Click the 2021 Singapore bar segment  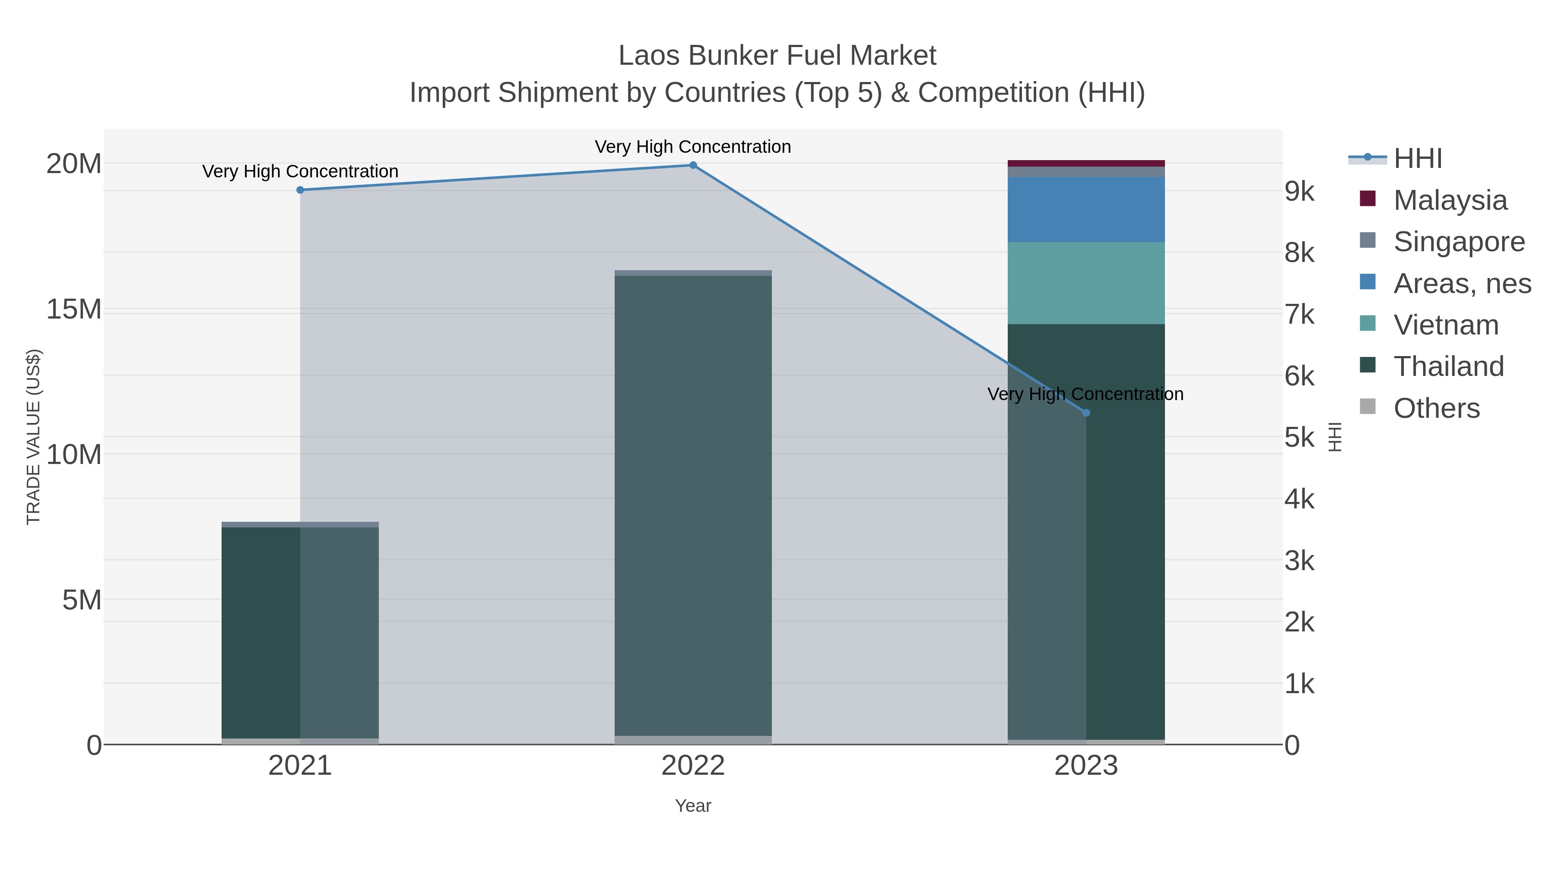[300, 525]
